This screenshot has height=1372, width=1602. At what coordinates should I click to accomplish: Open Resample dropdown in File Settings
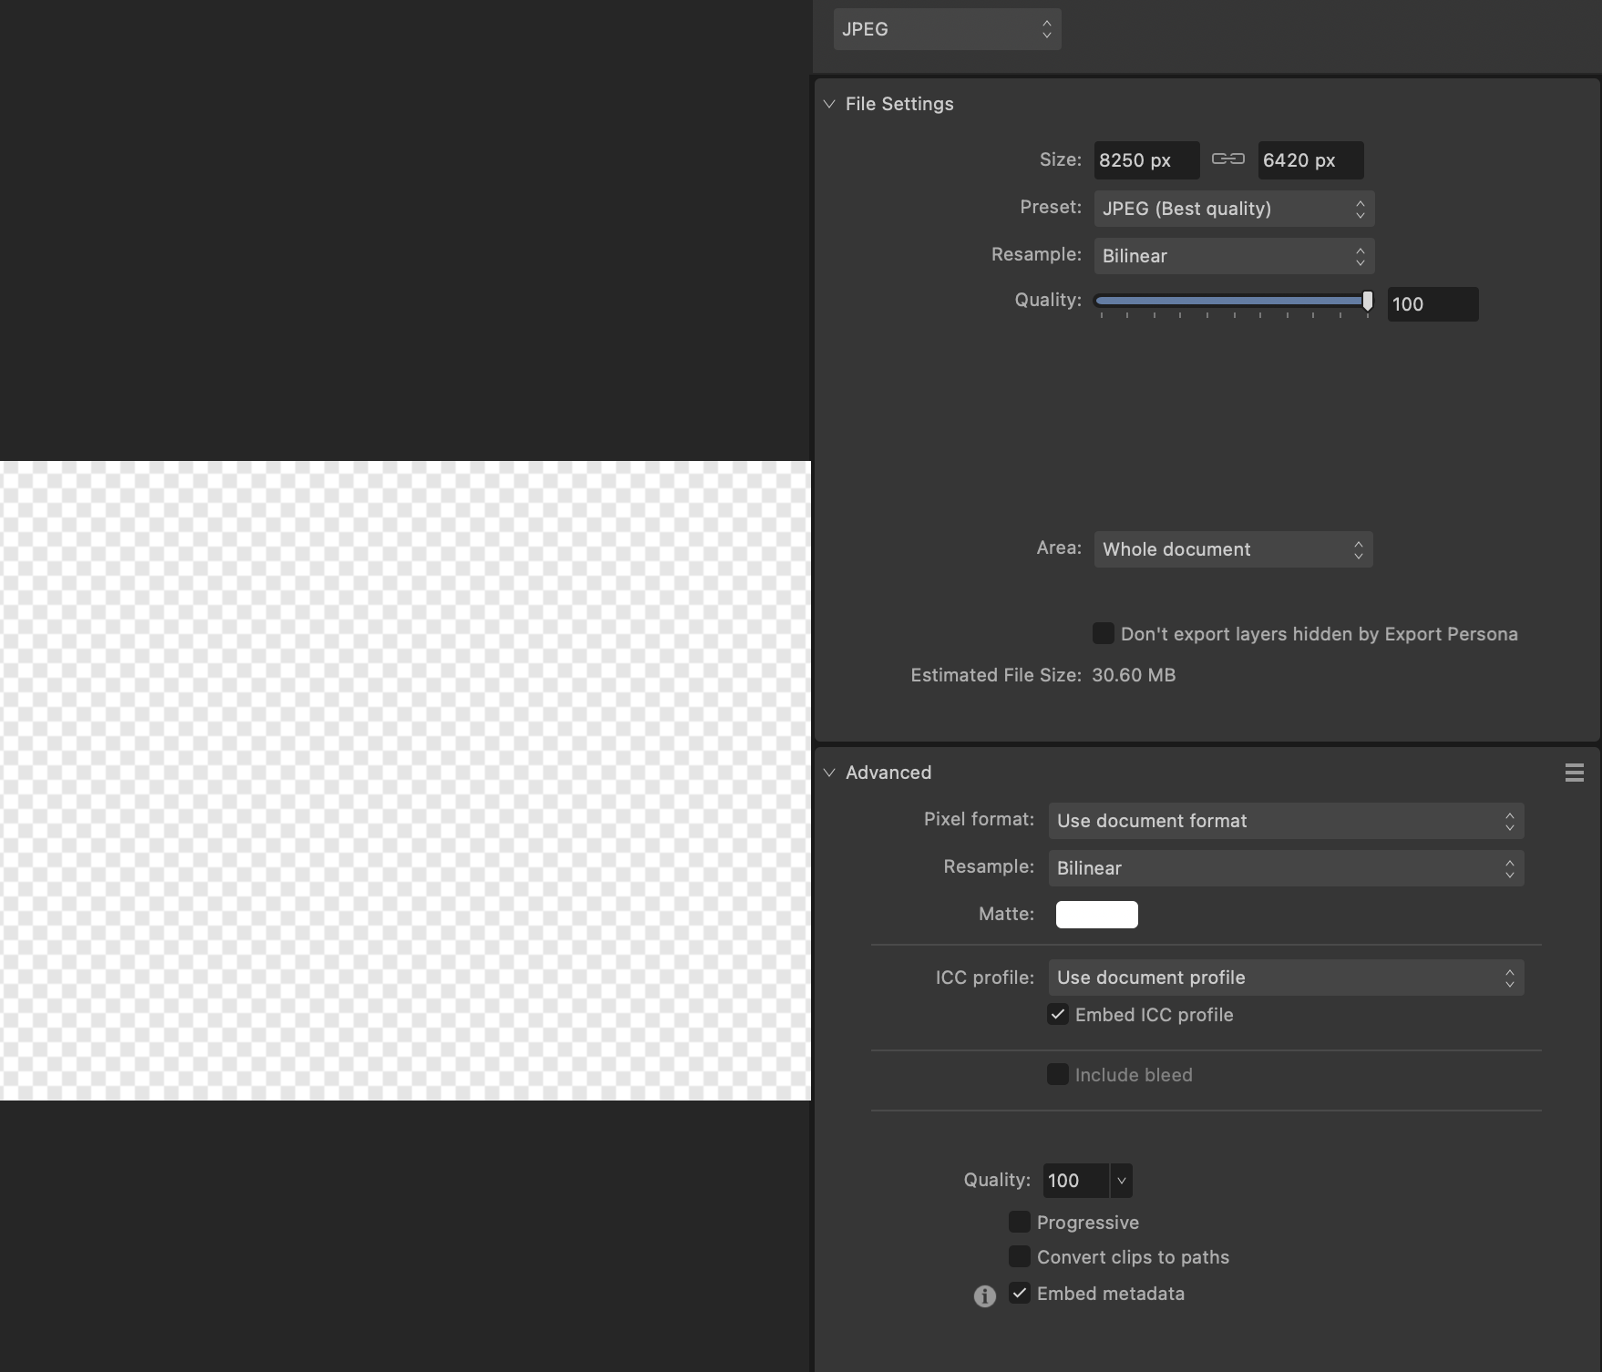[1233, 256]
